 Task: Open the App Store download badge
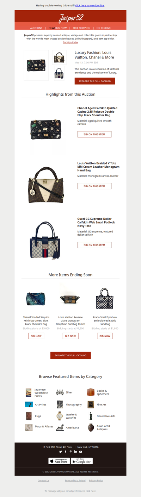(59, 461)
